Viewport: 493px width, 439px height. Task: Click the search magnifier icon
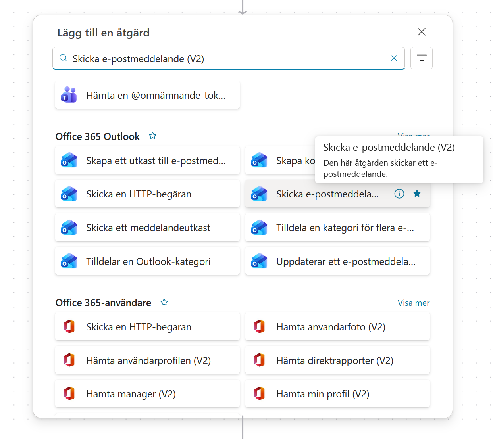[63, 58]
